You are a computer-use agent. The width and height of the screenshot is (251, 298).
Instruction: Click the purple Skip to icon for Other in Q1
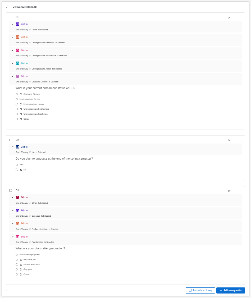point(17,24)
